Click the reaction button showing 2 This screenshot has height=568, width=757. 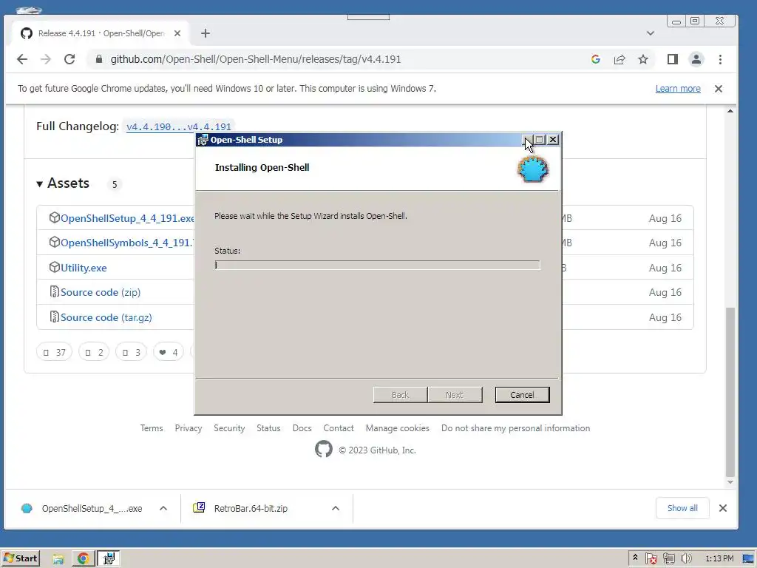coord(94,352)
